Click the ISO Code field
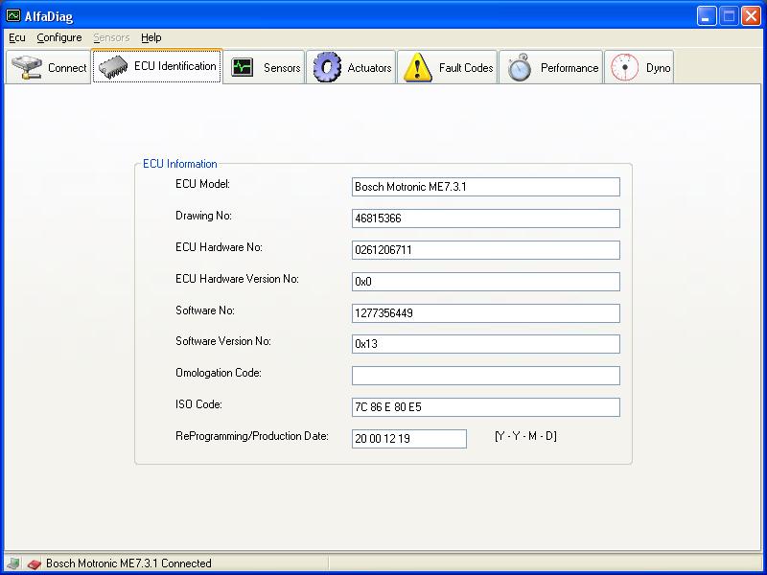 [x=486, y=407]
